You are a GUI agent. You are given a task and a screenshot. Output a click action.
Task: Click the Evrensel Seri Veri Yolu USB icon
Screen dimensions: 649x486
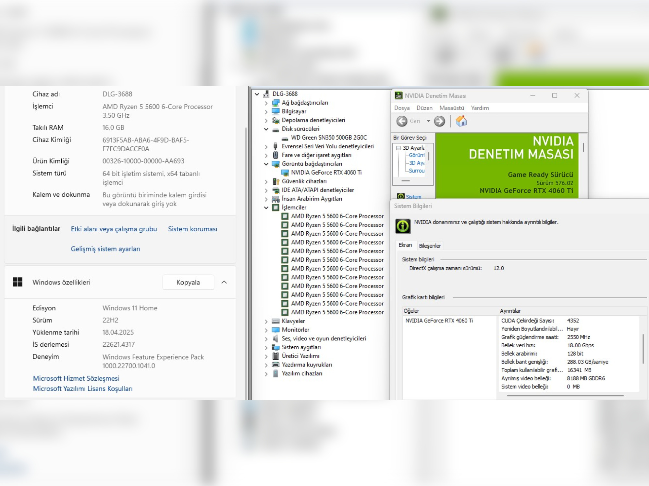pyautogui.click(x=276, y=146)
